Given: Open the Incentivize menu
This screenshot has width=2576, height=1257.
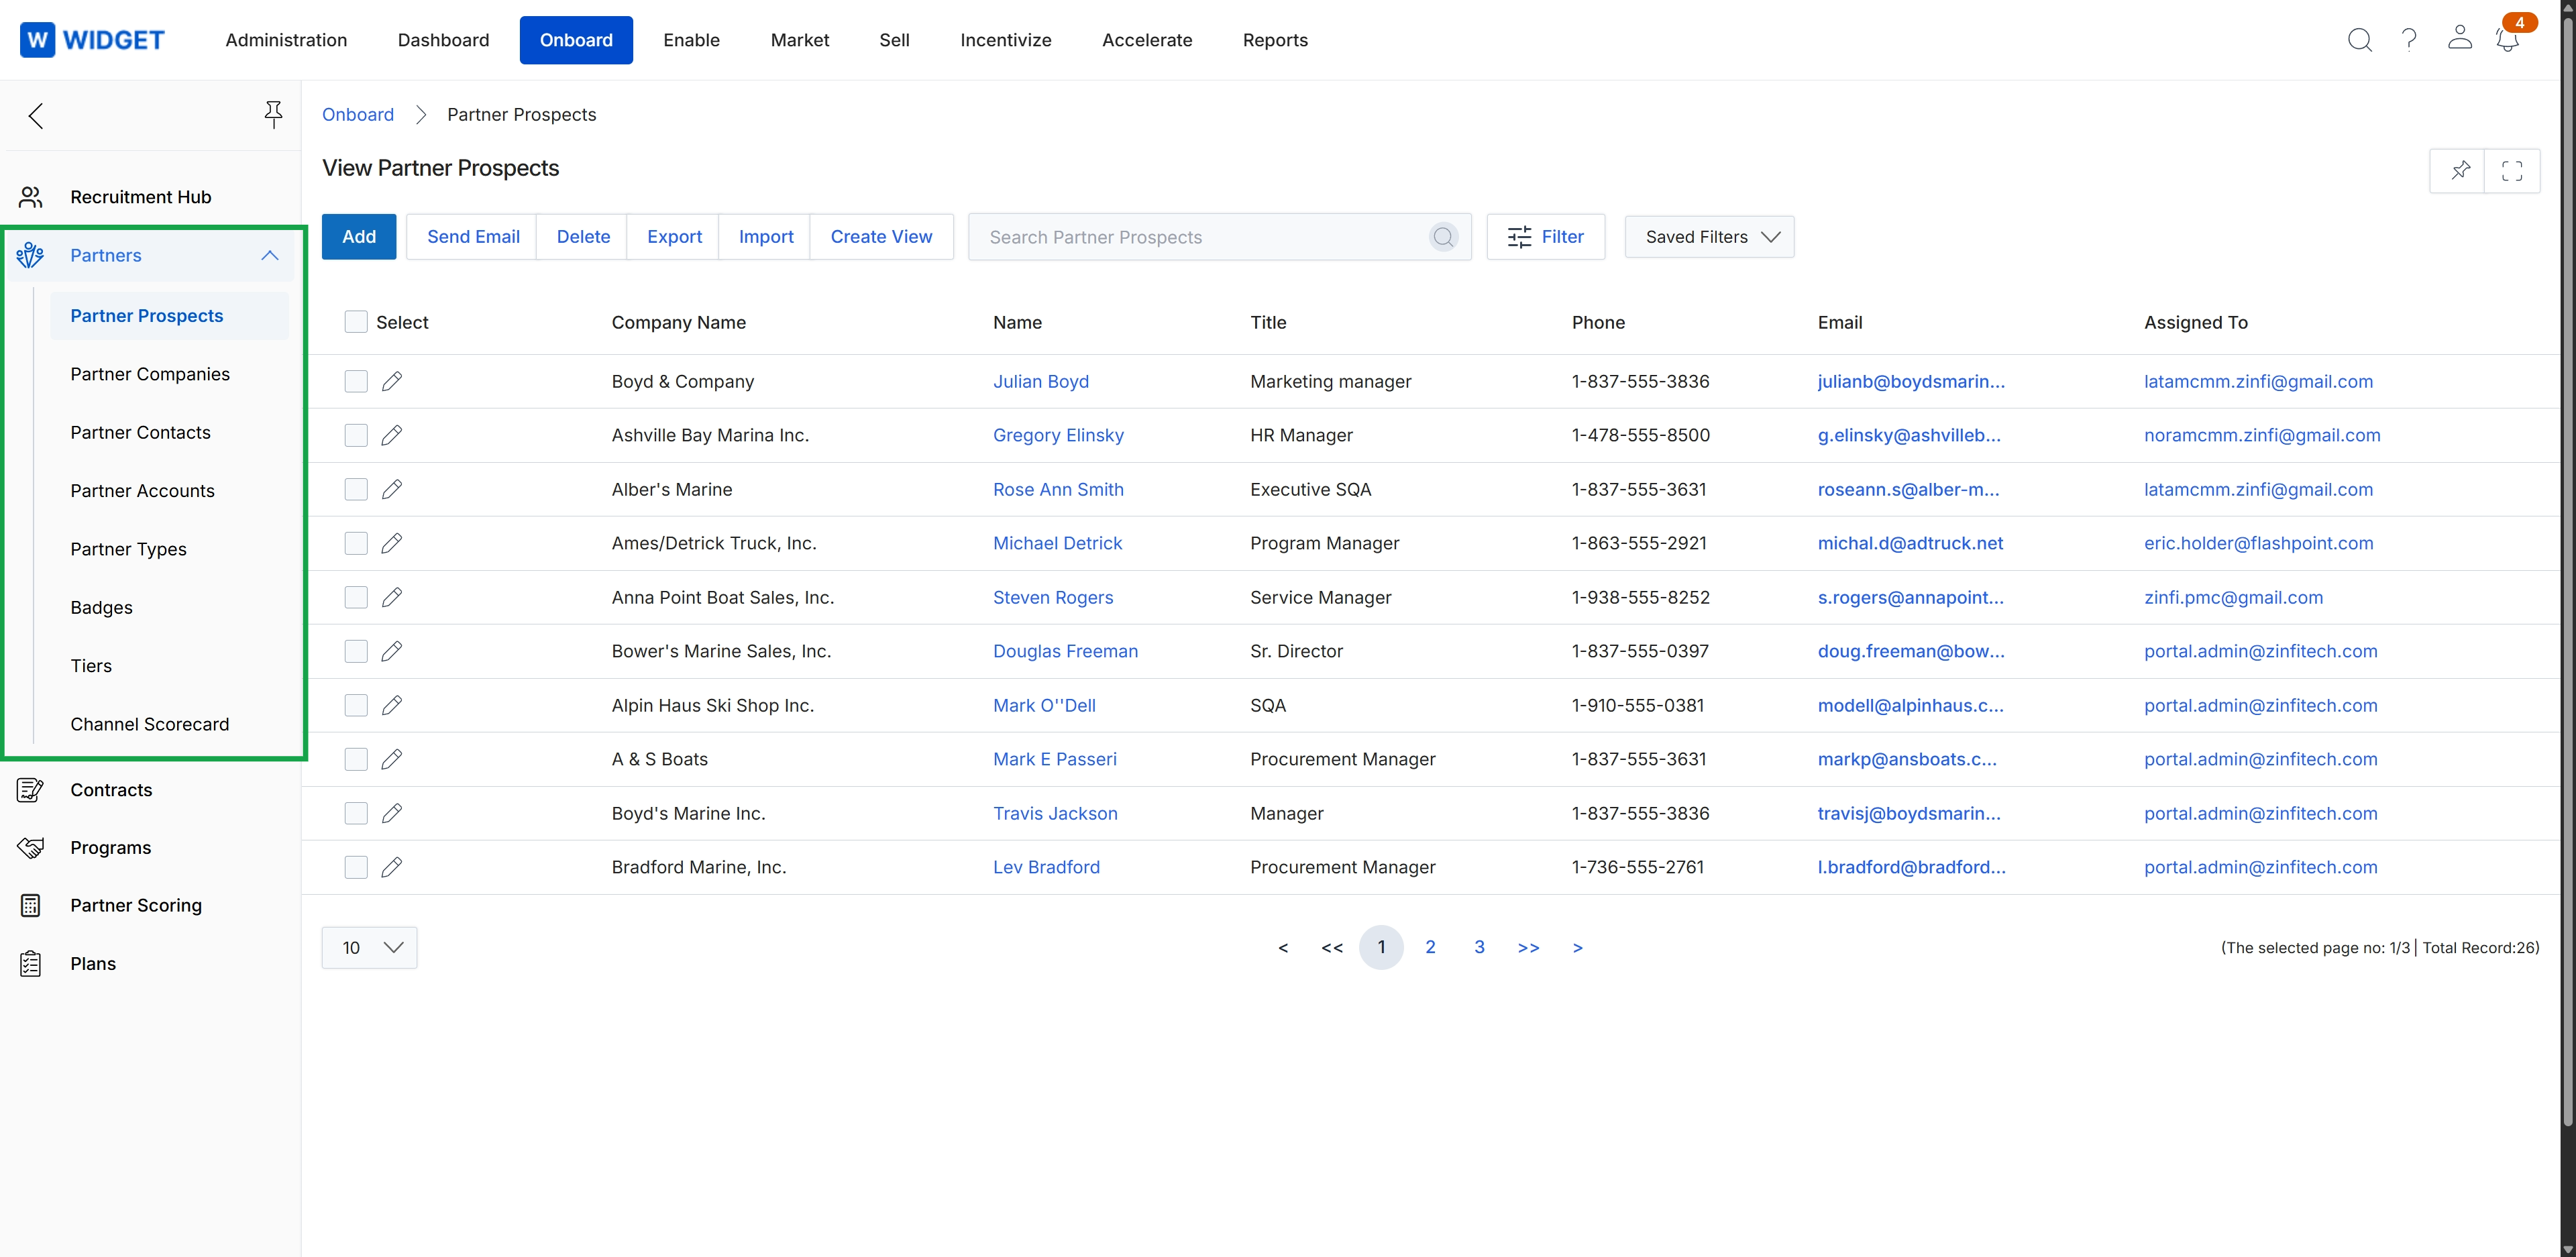Looking at the screenshot, I should 1005,40.
